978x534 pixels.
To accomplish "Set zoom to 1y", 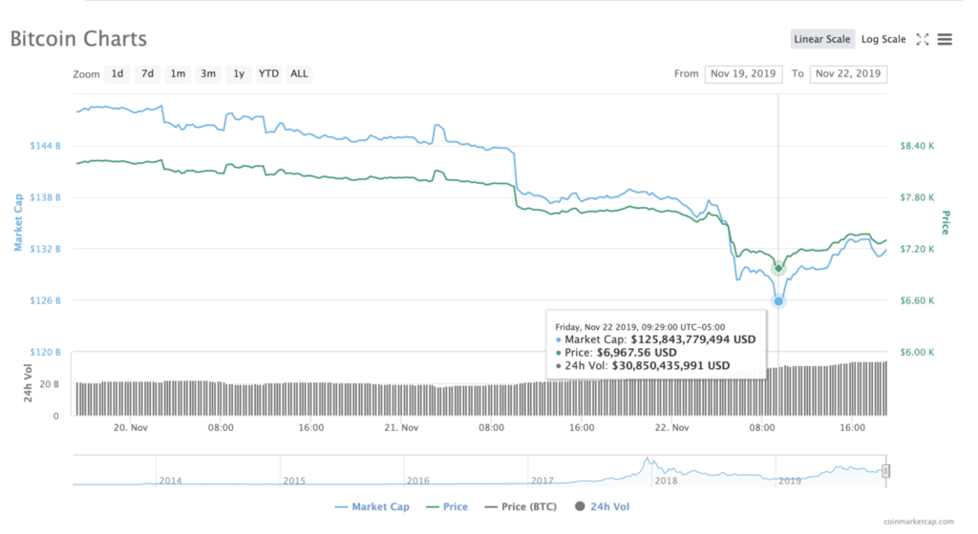I will click(238, 73).
